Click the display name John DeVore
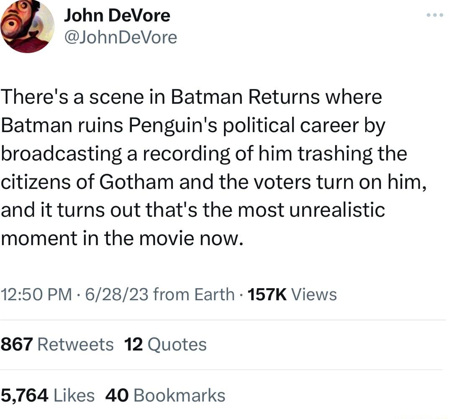The width and height of the screenshot is (452, 419). tap(117, 15)
